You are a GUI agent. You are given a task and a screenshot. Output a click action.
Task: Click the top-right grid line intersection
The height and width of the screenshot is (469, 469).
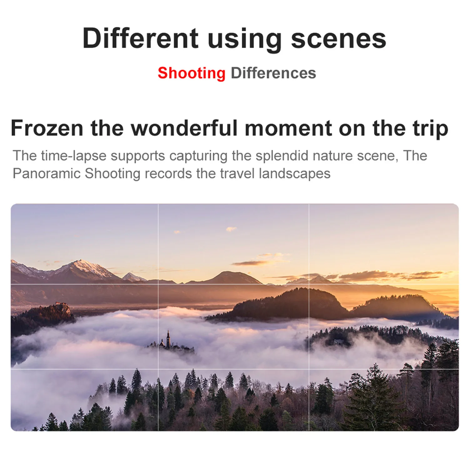(309, 284)
